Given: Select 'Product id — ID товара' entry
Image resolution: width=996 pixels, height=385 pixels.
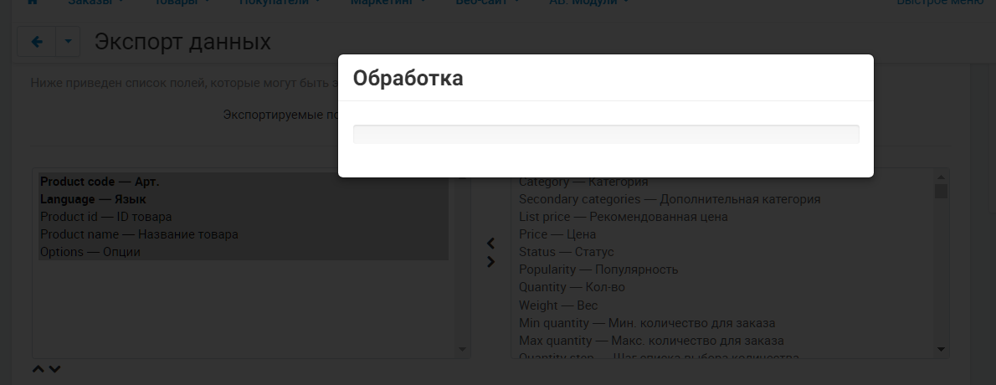Looking at the screenshot, I should (244, 217).
